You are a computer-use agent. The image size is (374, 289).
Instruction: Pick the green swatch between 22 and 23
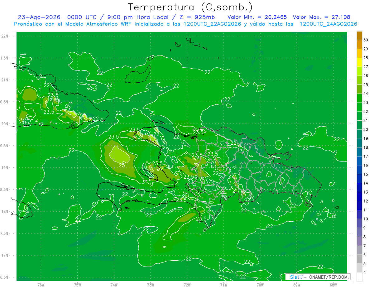click(359, 107)
